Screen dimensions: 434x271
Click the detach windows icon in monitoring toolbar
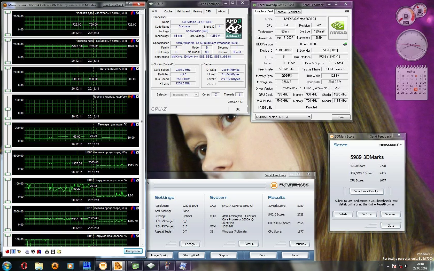pyautogui.click(x=27, y=251)
